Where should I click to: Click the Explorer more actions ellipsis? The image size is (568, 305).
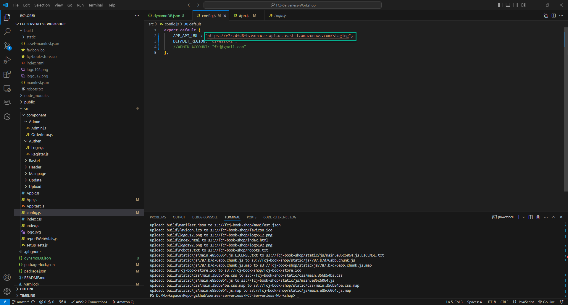click(x=137, y=16)
